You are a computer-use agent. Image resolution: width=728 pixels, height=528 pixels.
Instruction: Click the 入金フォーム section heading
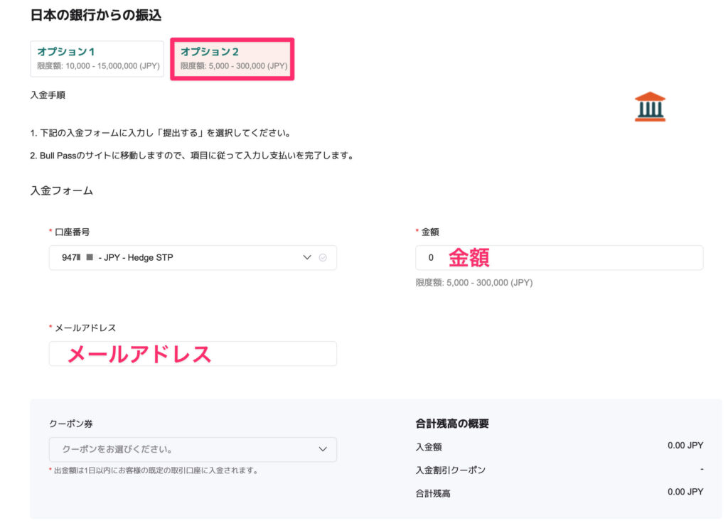(62, 190)
